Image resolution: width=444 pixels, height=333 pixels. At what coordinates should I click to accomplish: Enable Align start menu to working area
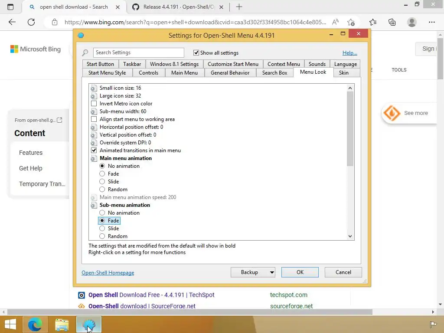[x=94, y=119]
